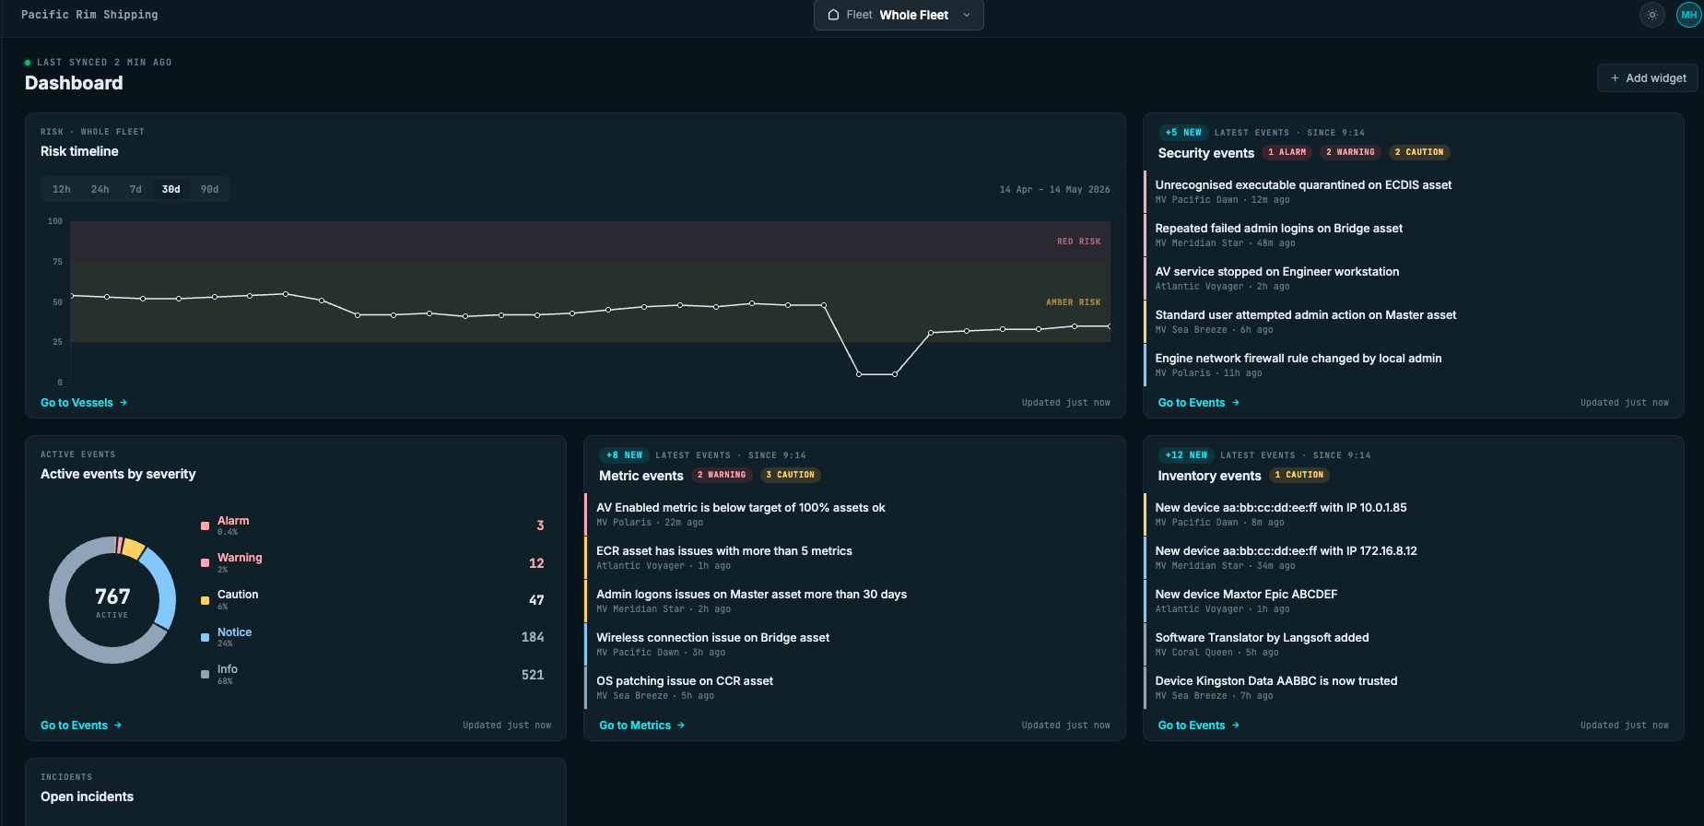Click the 767 Active donut chart

pyautogui.click(x=112, y=600)
